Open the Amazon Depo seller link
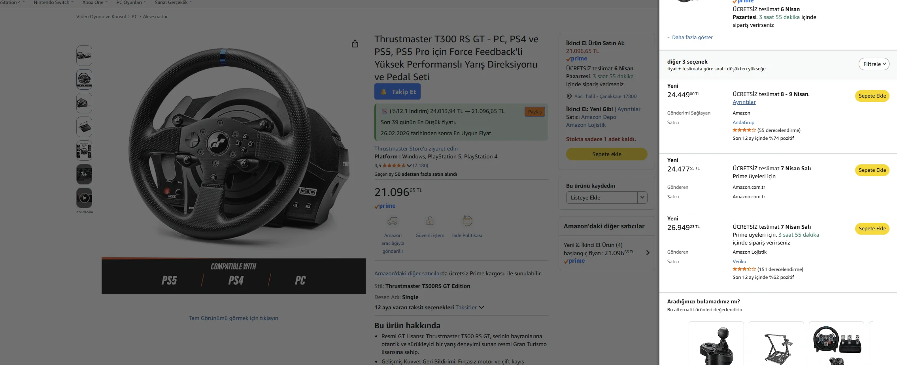The height and width of the screenshot is (365, 897). click(599, 117)
